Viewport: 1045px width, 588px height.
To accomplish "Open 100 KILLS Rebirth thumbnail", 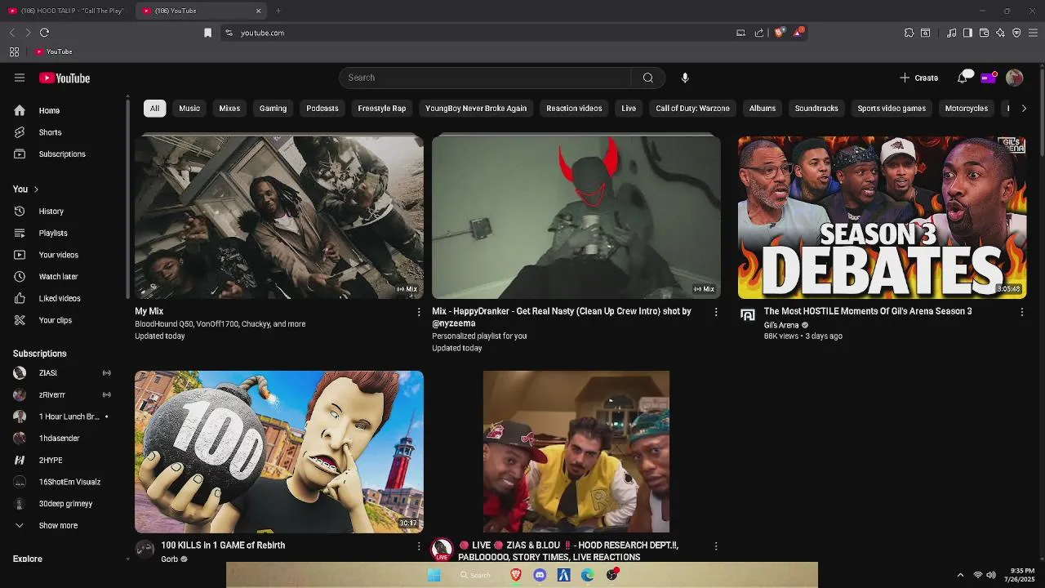I will coord(279,452).
